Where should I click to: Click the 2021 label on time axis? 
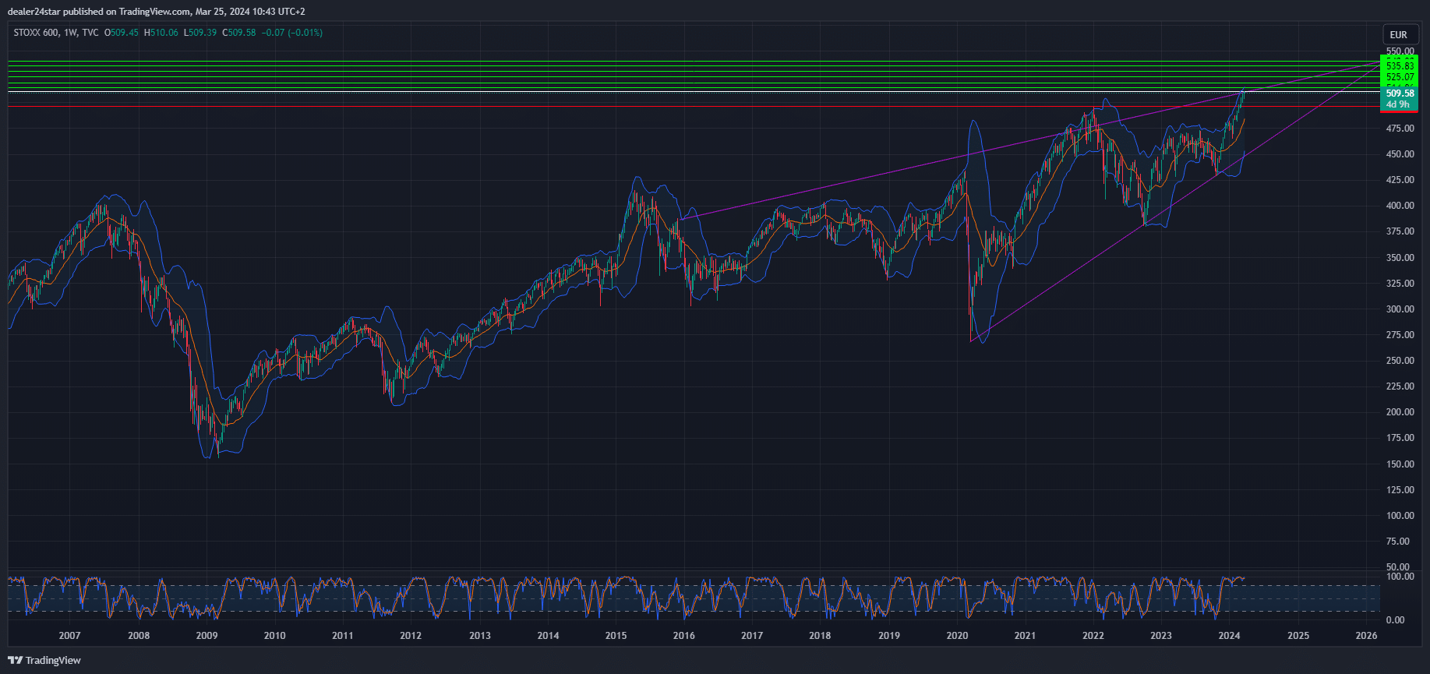pyautogui.click(x=1025, y=636)
